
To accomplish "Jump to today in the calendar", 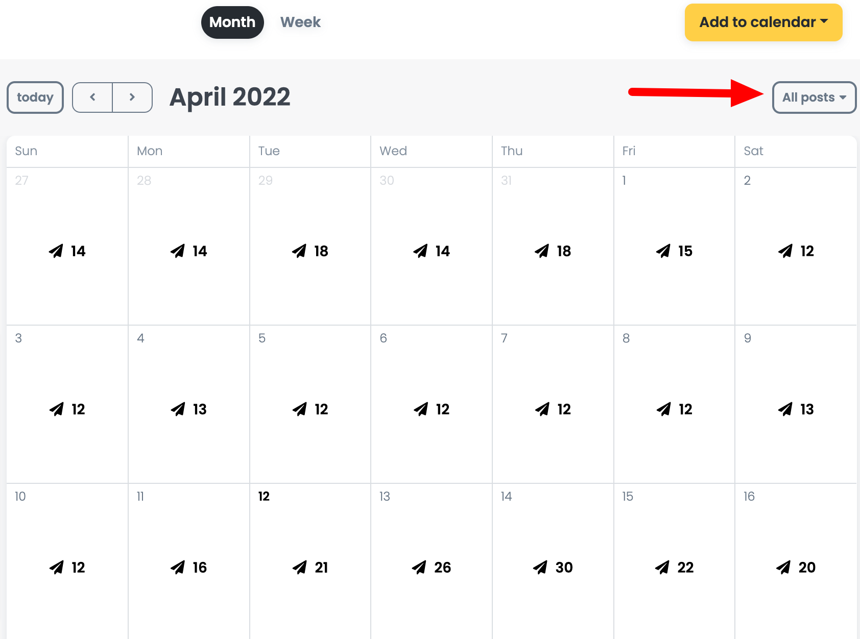I will 35,97.
